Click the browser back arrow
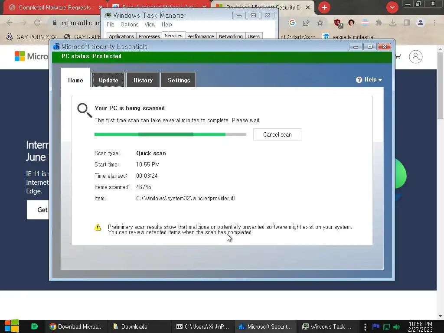This screenshot has height=333, width=444. pos(10,23)
